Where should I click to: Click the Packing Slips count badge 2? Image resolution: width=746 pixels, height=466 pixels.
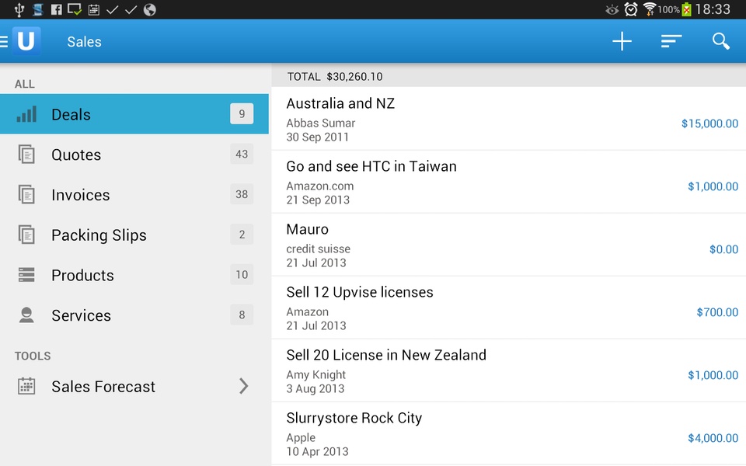point(242,235)
